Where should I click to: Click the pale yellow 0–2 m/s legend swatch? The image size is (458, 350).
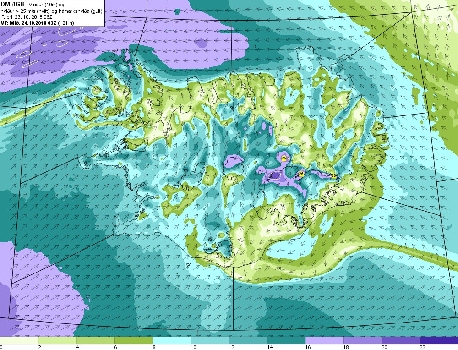tap(19, 340)
